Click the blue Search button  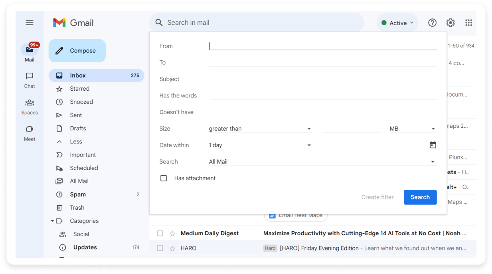coord(420,197)
